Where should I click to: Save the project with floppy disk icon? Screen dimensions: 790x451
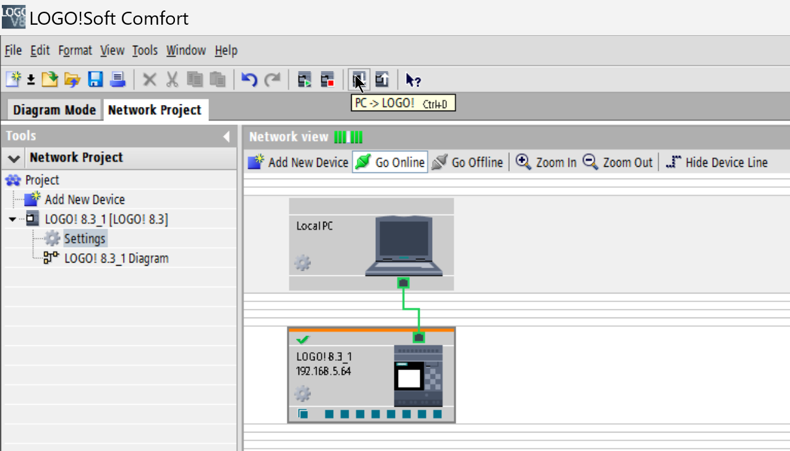(x=95, y=79)
